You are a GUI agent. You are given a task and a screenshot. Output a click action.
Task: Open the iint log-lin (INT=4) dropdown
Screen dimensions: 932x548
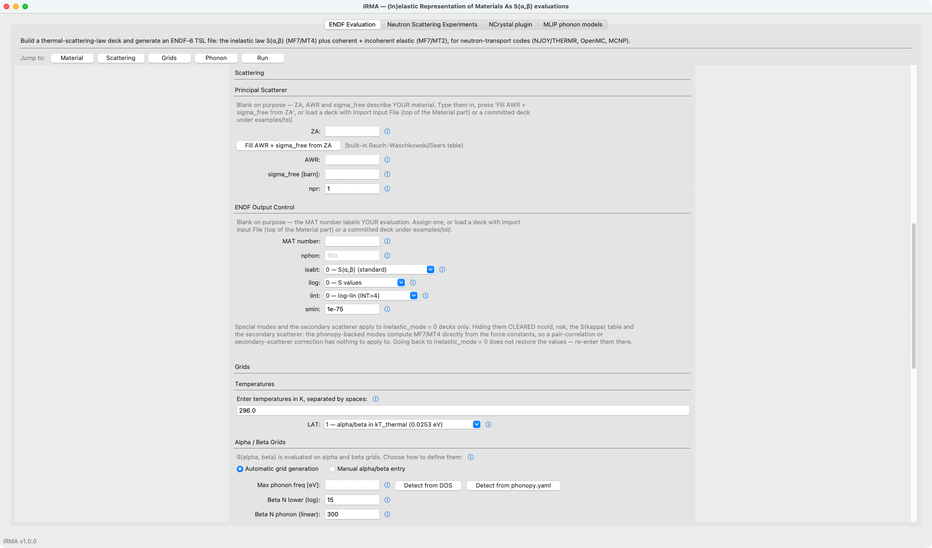coord(371,296)
